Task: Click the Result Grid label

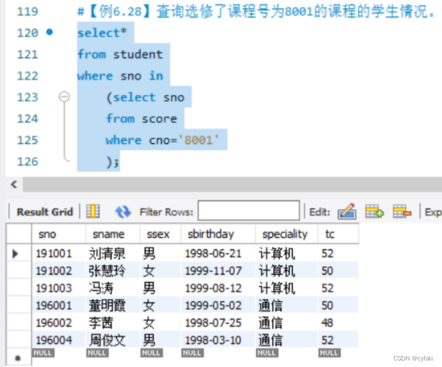Action: click(x=45, y=212)
